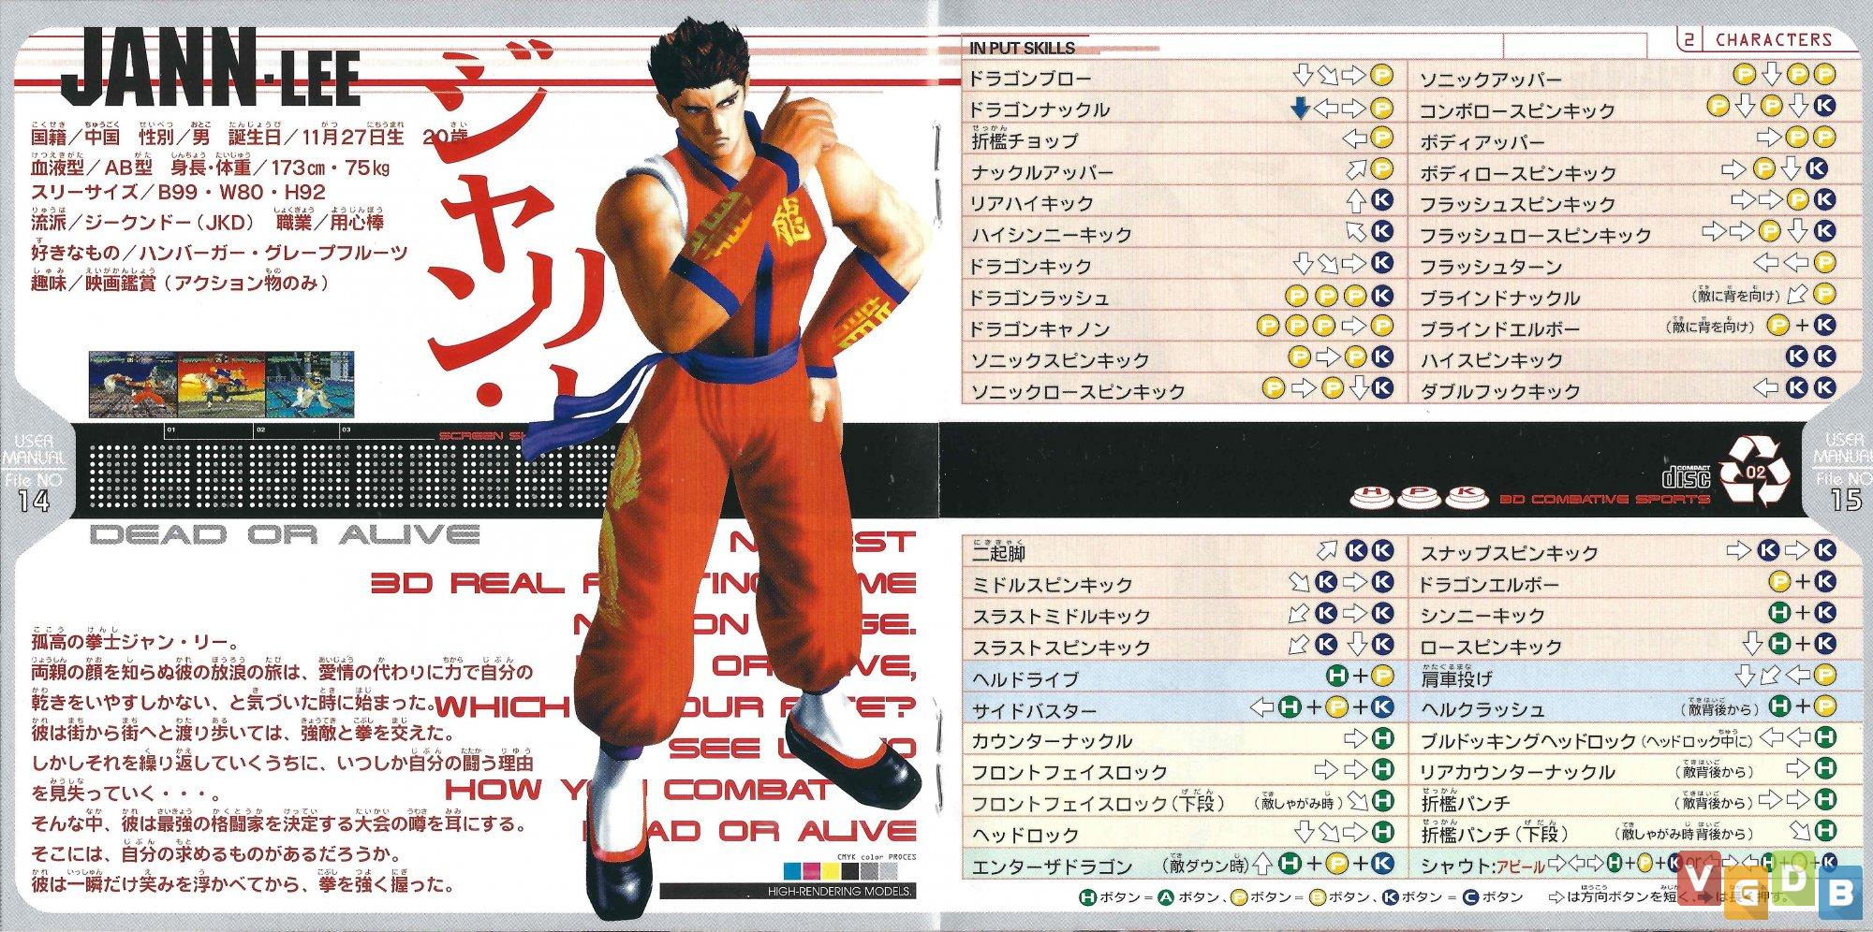Click the ブルドッキングヘッドロック move name

[1527, 740]
